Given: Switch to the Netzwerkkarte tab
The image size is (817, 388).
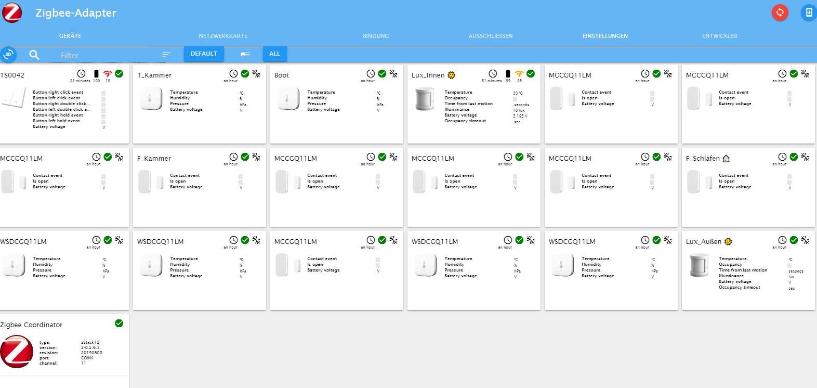Looking at the screenshot, I should (x=223, y=36).
